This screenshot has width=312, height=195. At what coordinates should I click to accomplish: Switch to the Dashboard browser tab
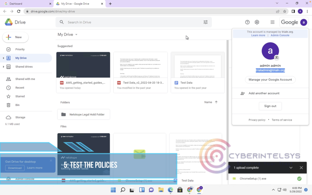tap(28, 4)
